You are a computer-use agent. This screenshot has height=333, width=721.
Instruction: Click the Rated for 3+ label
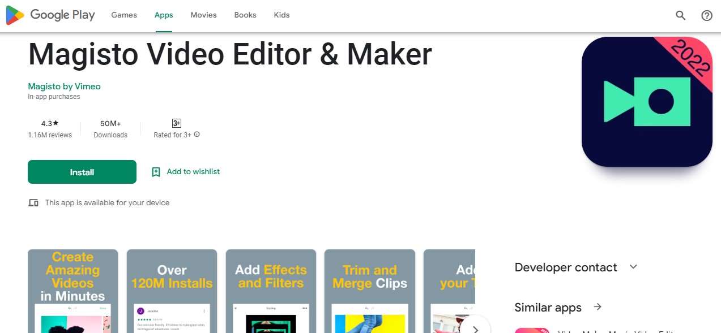[x=172, y=135]
